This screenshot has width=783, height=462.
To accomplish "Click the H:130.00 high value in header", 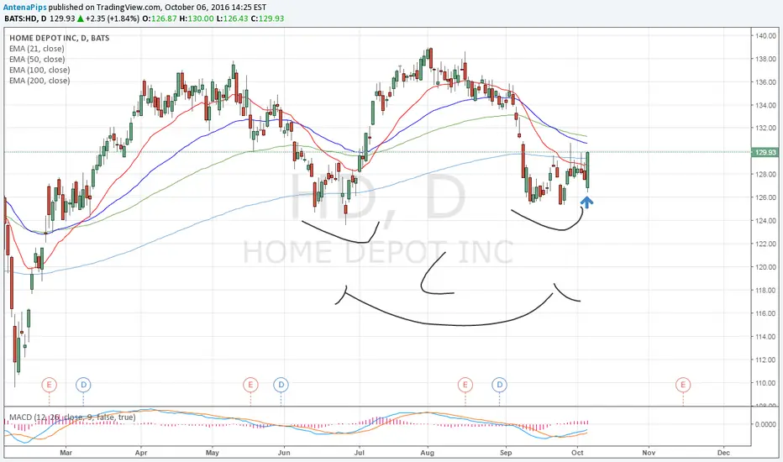I will click(197, 18).
